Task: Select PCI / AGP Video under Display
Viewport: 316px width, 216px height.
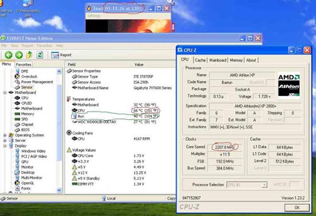Action: tap(34, 156)
